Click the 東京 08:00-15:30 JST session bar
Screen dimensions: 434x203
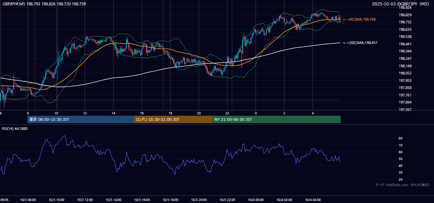tap(81, 119)
